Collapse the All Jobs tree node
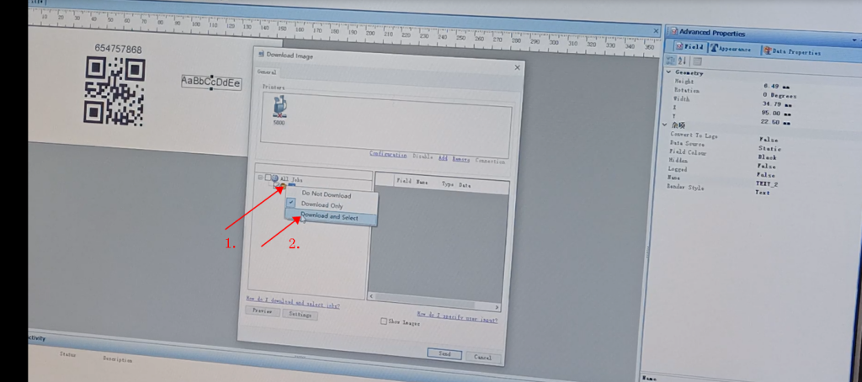 [260, 178]
